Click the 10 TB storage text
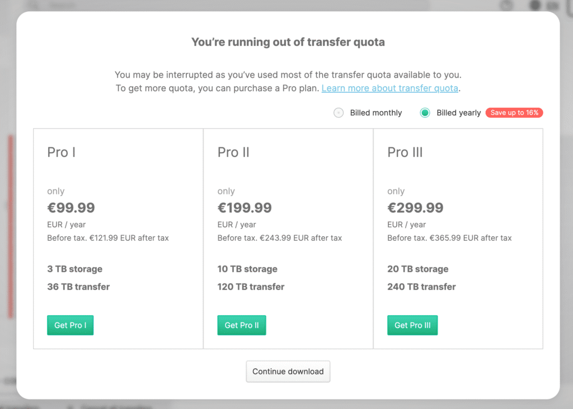Screen dimensions: 573x409 pos(247,269)
